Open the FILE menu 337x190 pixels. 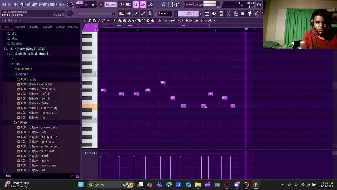pyautogui.click(x=4, y=4)
